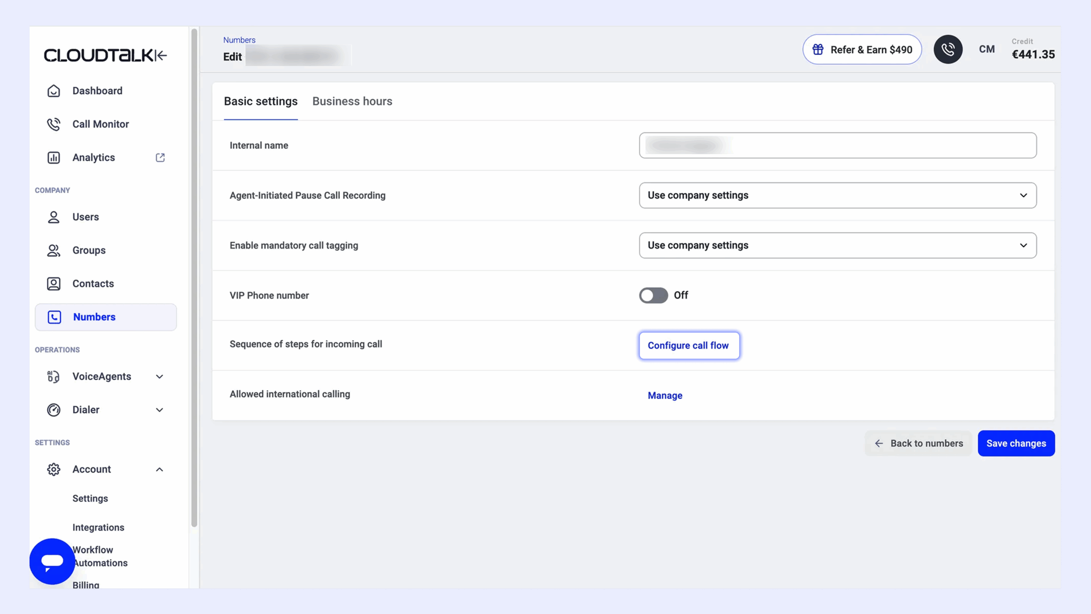Collapse the Account settings section
Screen dimensions: 1091x614
point(159,469)
